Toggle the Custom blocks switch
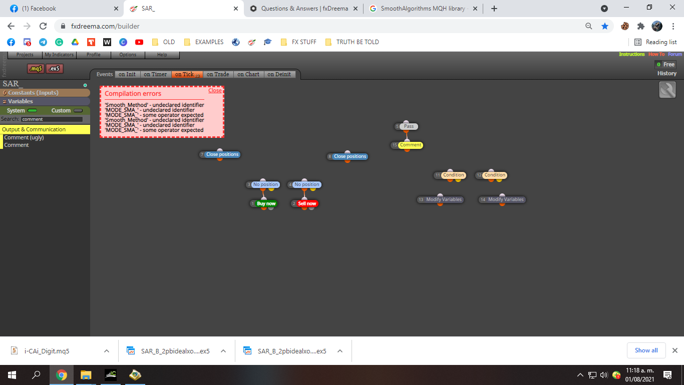 78,110
